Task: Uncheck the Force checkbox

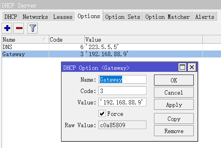Action: [x=102, y=113]
